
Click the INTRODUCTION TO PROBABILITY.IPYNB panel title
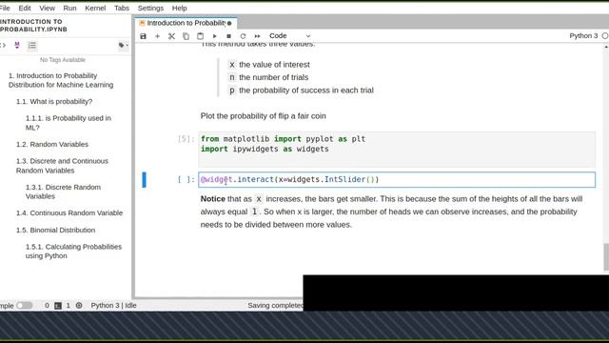(x=33, y=26)
